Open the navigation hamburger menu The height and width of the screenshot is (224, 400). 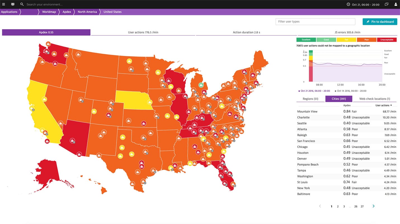(4, 4)
